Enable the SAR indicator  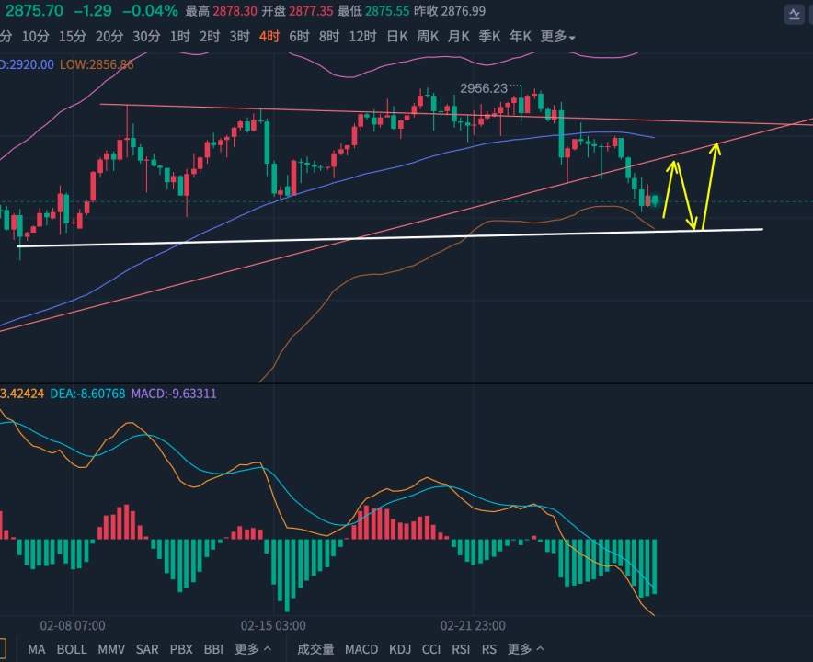coord(147,649)
